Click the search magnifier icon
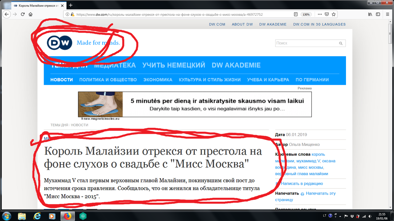The width and height of the screenshot is (394, 221). tap(341, 43)
